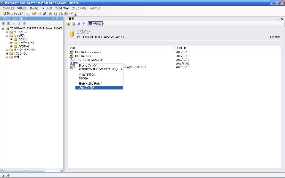Click the 一覧 list view button
Viewport: 285px width, 178px height.
click(x=95, y=24)
